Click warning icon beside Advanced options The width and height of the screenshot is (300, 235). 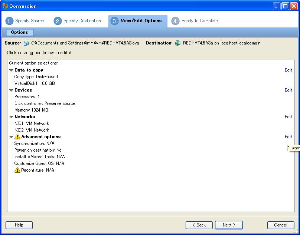click(17, 137)
